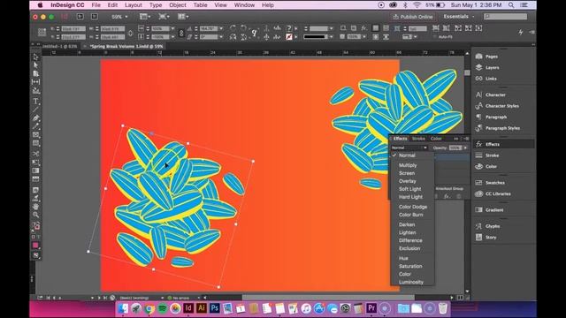Screen dimensions: 566x318
Task: Click the CC Libraries panel icon
Action: point(479,193)
